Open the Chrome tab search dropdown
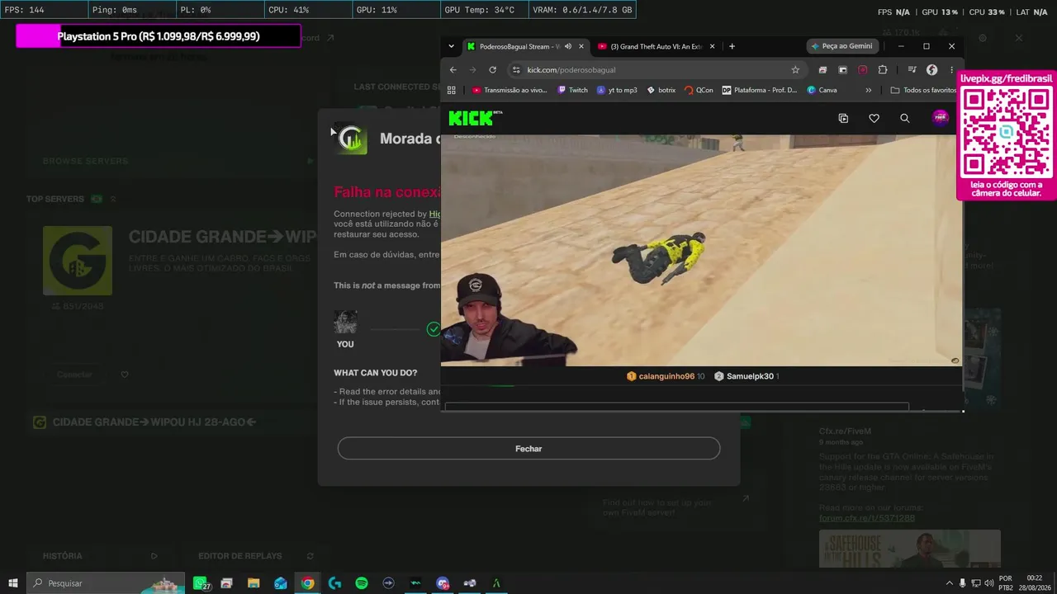 [451, 46]
